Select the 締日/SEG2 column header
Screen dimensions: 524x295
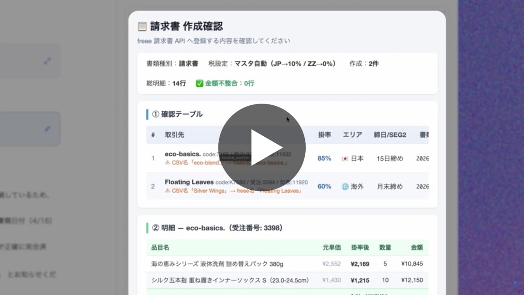pos(390,135)
